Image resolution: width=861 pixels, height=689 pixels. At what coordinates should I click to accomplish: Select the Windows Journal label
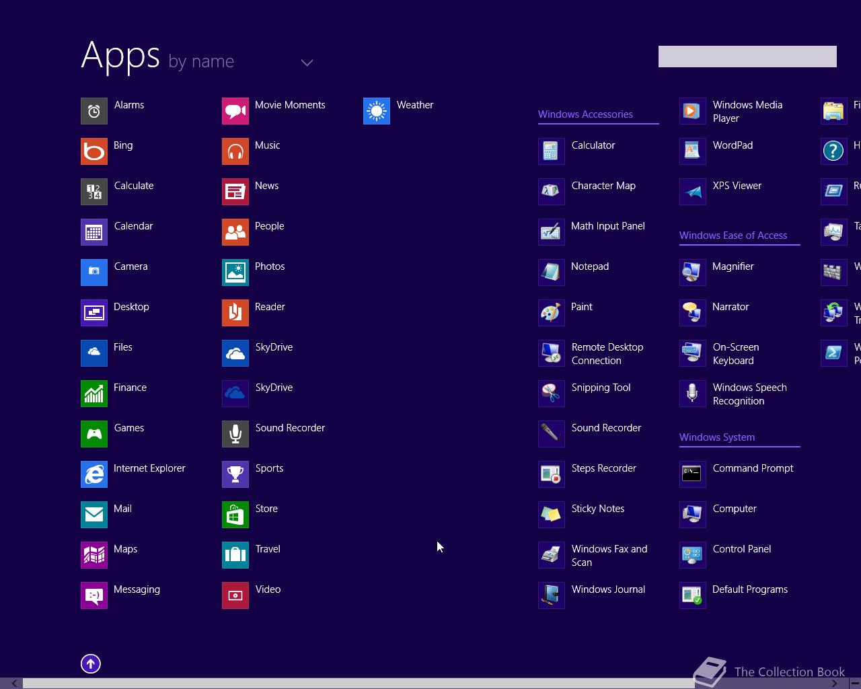(x=608, y=589)
